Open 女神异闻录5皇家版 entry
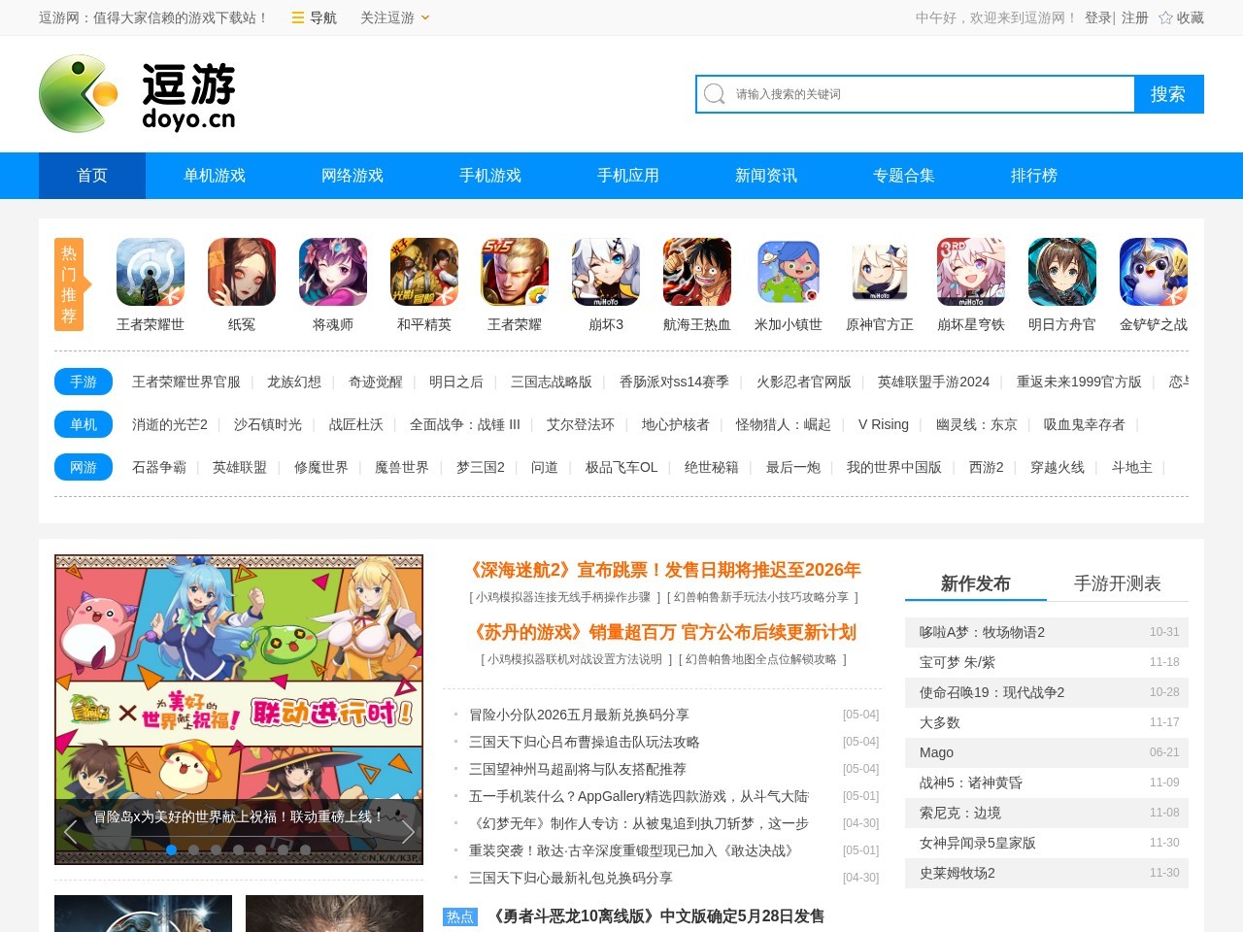The width and height of the screenshot is (1243, 932). (1047, 843)
